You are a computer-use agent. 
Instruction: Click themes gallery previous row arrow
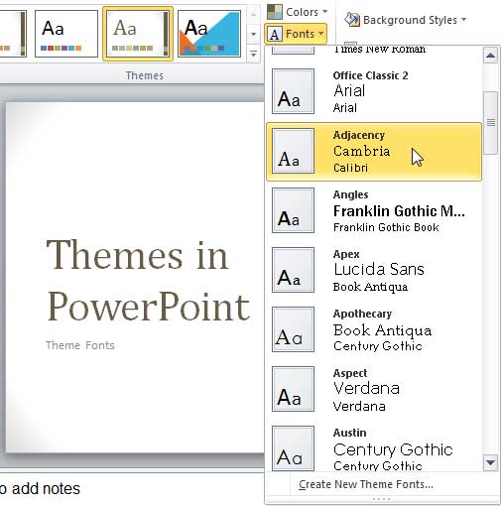(253, 14)
